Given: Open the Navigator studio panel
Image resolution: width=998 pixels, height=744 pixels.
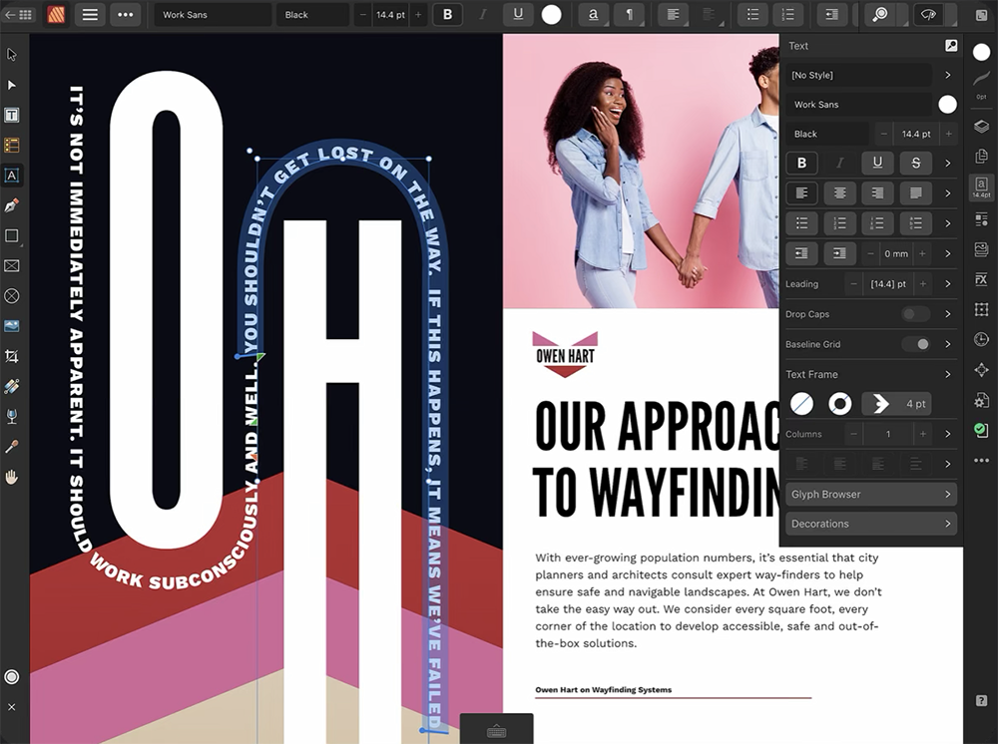Looking at the screenshot, I should tap(981, 370).
